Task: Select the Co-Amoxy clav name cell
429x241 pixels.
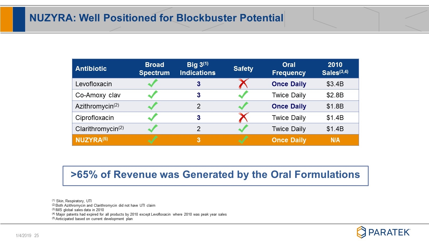Action: click(x=98, y=95)
